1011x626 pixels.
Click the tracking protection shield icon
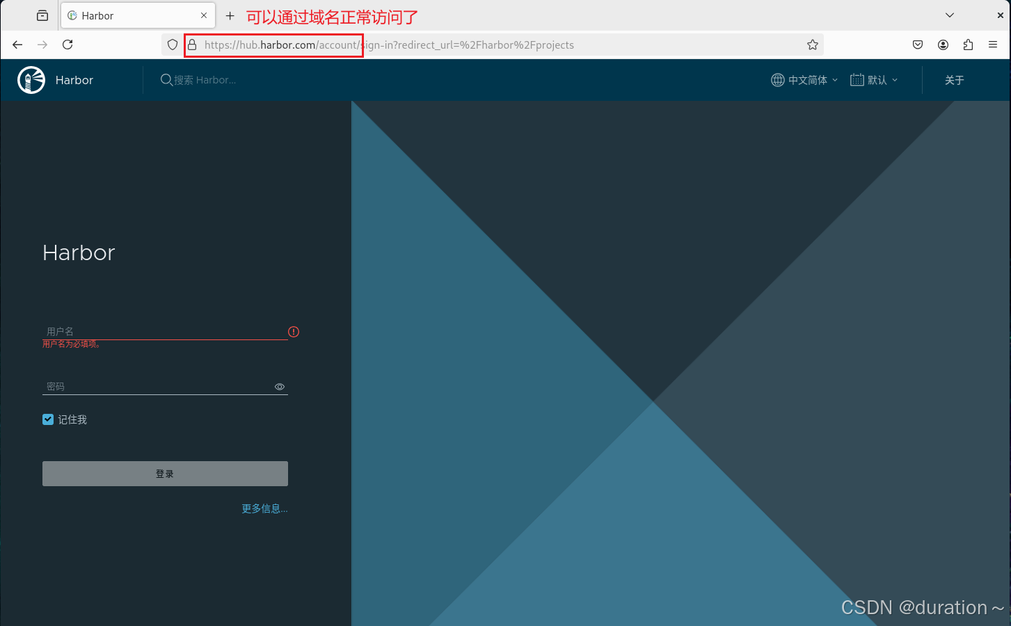pos(173,45)
